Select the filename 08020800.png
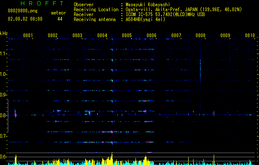 point(23,11)
